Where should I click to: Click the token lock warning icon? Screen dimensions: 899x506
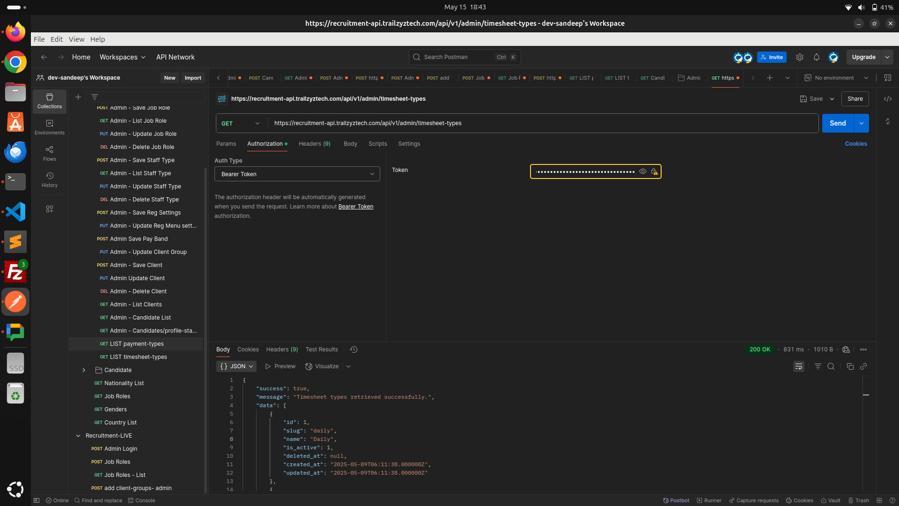(655, 171)
